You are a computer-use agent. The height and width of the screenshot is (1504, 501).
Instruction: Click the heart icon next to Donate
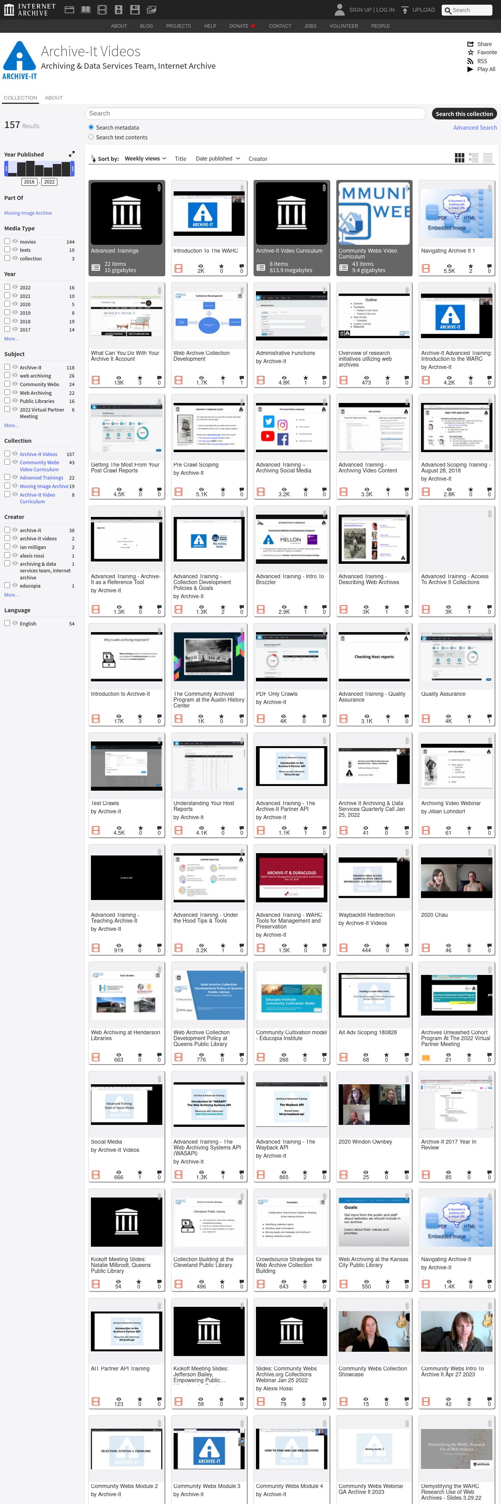[x=252, y=26]
